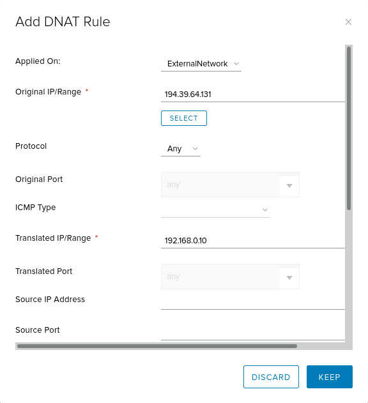
Task: Click the SELECT button
Action: (184, 118)
